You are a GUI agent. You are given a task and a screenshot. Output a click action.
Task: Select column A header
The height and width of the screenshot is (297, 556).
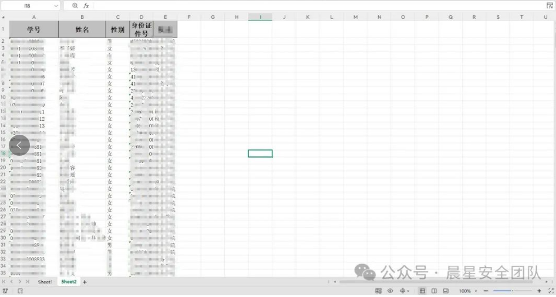coord(33,17)
